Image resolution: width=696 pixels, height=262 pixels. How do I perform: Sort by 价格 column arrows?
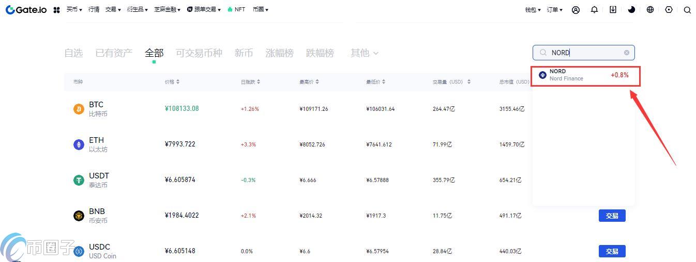pyautogui.click(x=178, y=82)
